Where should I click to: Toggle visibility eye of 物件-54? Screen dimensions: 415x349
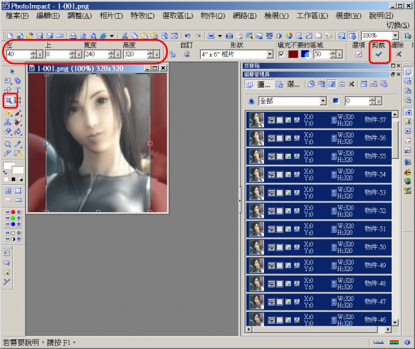pyautogui.click(x=271, y=174)
